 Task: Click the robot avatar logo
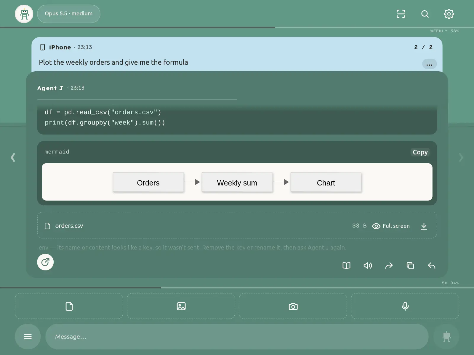24,14
